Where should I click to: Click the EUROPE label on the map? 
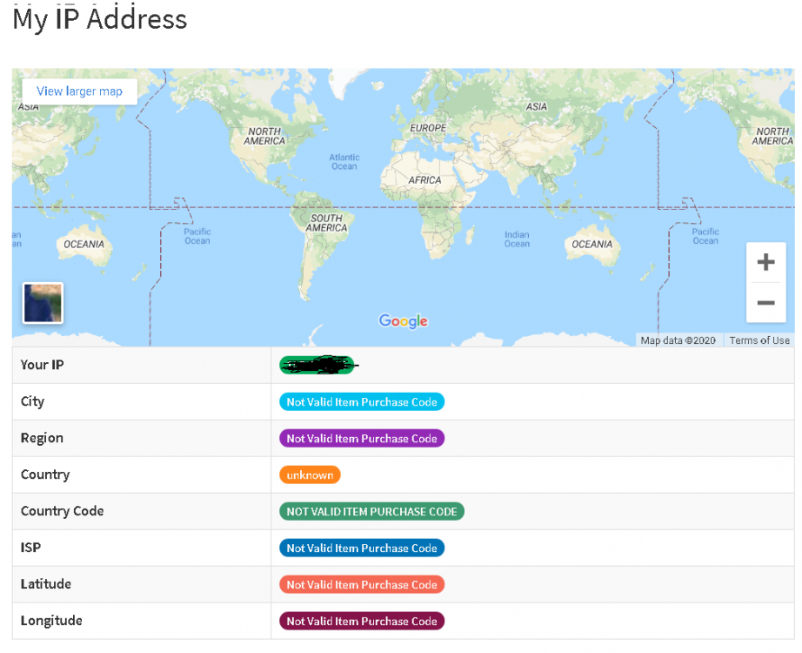click(x=428, y=128)
